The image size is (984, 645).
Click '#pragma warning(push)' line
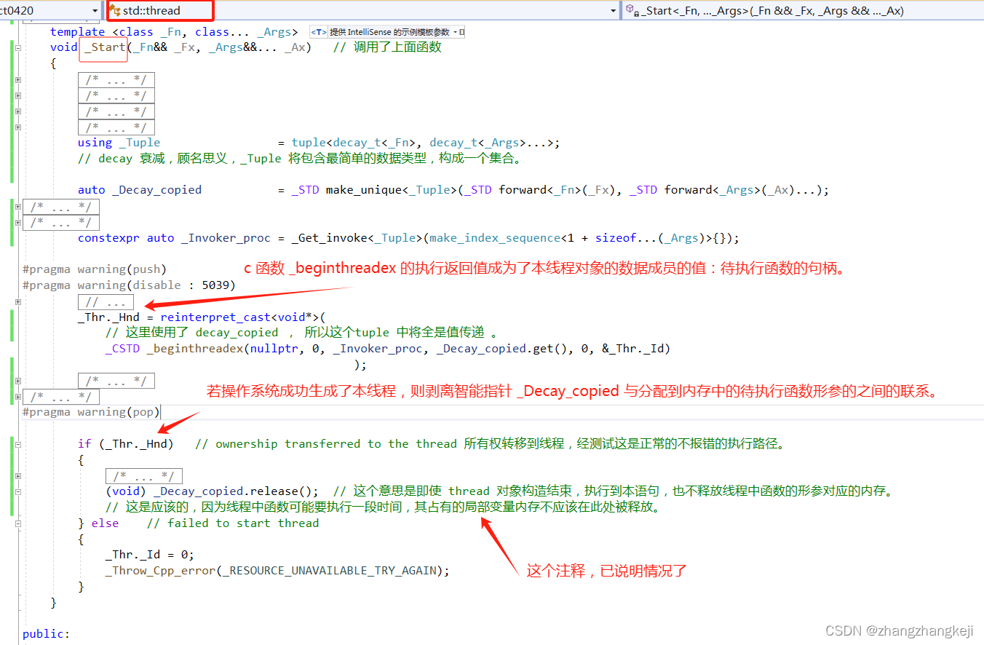(x=95, y=269)
